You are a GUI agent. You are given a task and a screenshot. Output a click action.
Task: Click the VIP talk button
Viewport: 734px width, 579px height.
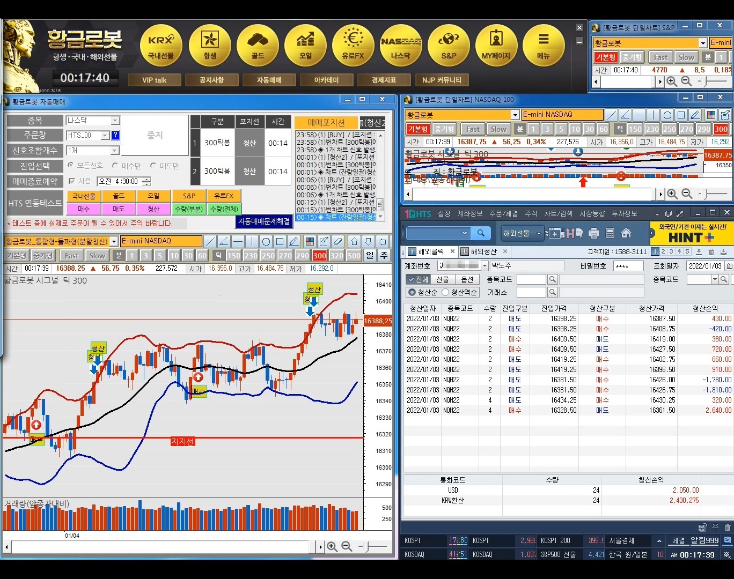pos(154,80)
